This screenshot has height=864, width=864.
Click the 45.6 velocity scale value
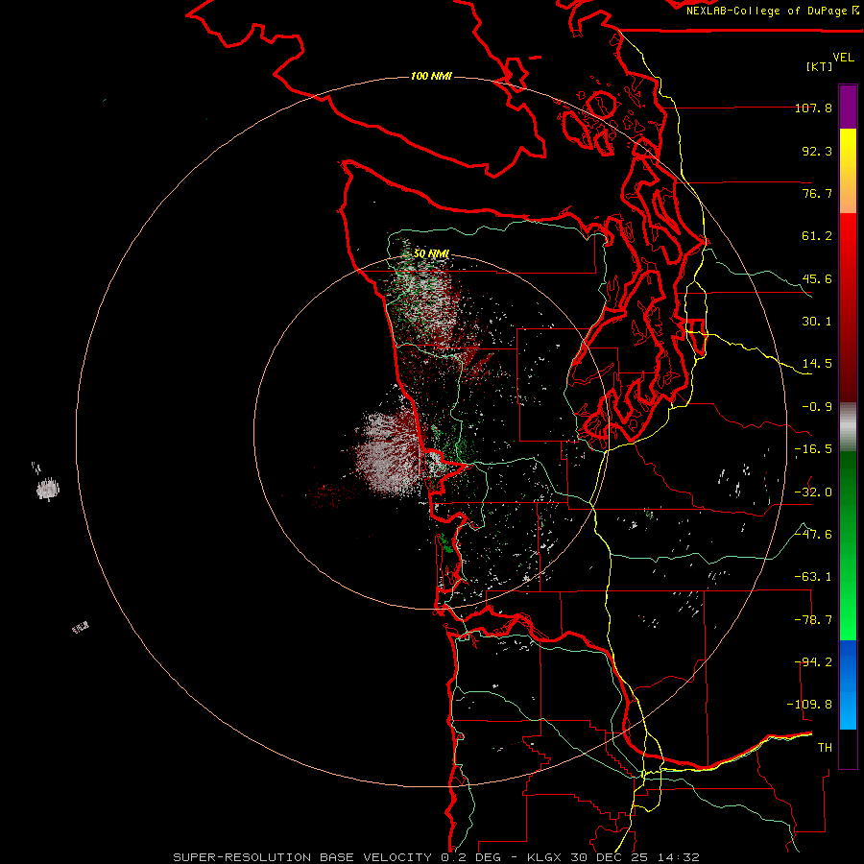click(x=817, y=278)
